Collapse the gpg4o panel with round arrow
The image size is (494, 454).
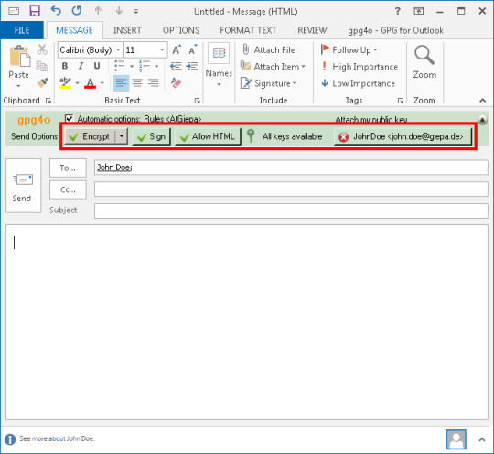click(x=482, y=120)
